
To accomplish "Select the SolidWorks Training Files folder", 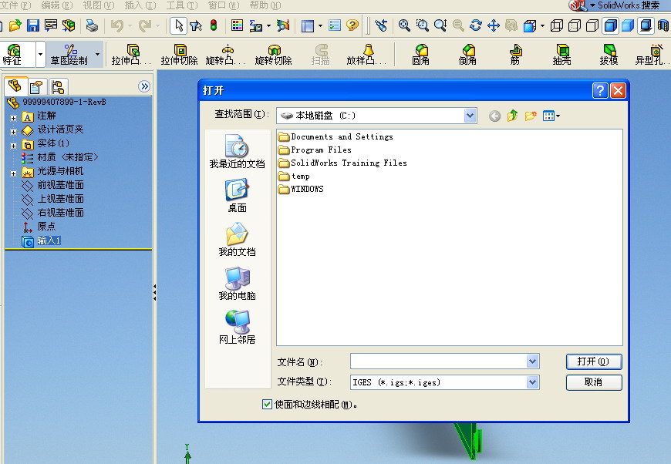I will pos(342,163).
